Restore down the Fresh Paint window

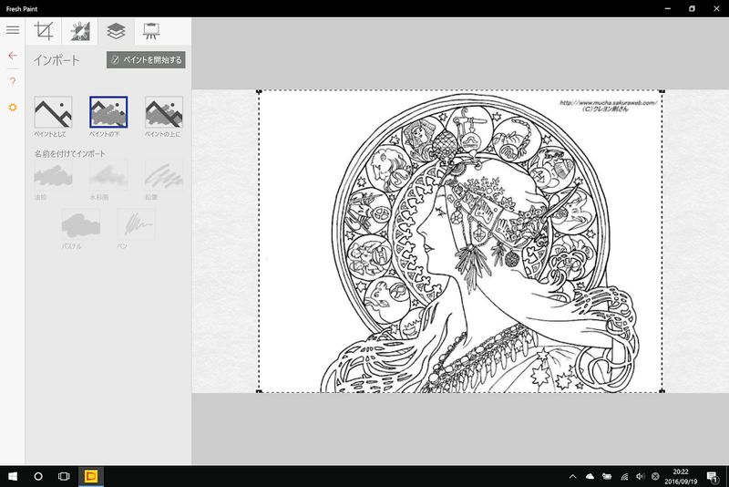(693, 8)
